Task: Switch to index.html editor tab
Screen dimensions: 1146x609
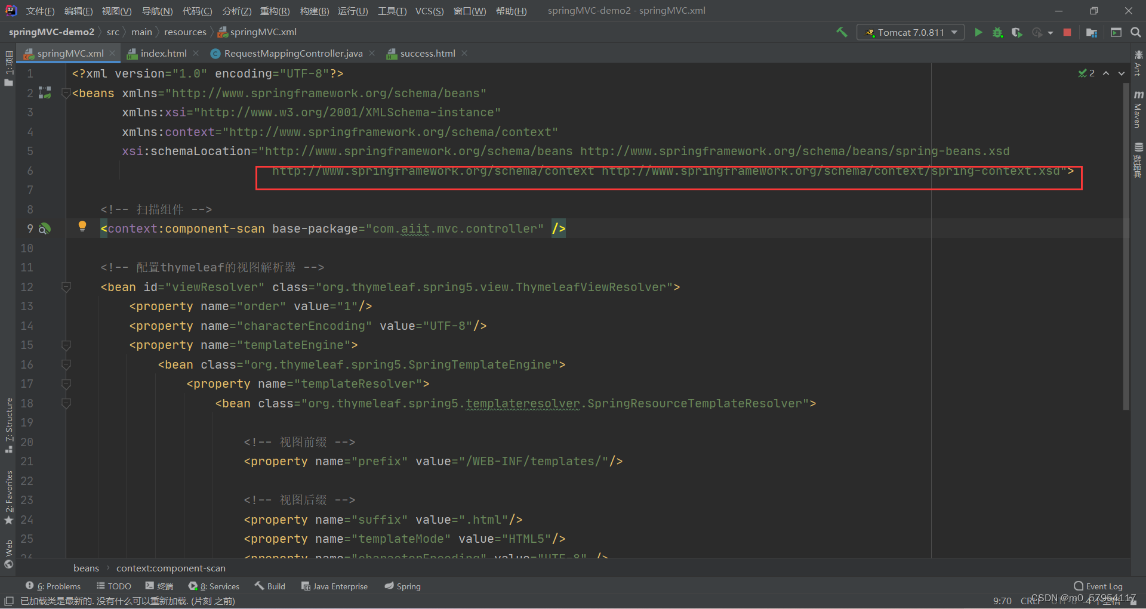Action: [163, 53]
